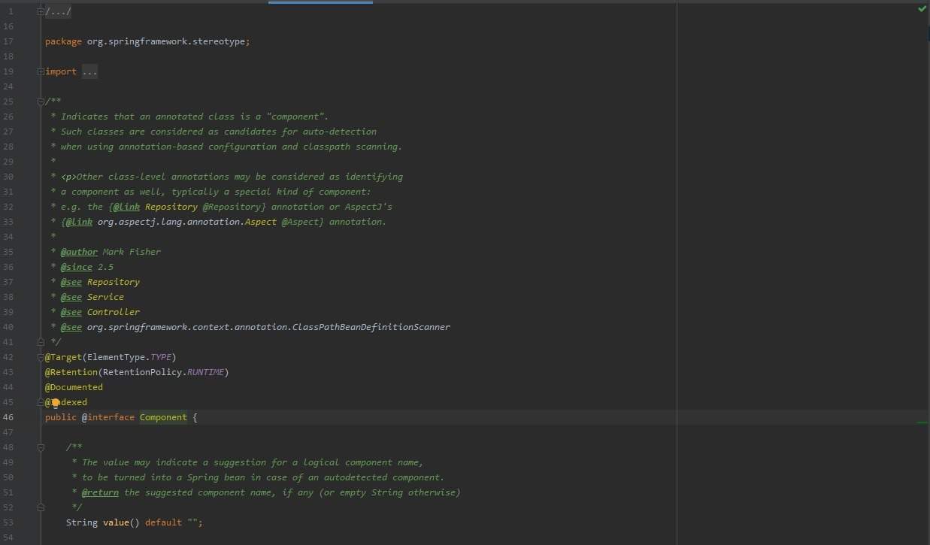Click the @author tag on line 35
The image size is (930, 545).
click(79, 252)
